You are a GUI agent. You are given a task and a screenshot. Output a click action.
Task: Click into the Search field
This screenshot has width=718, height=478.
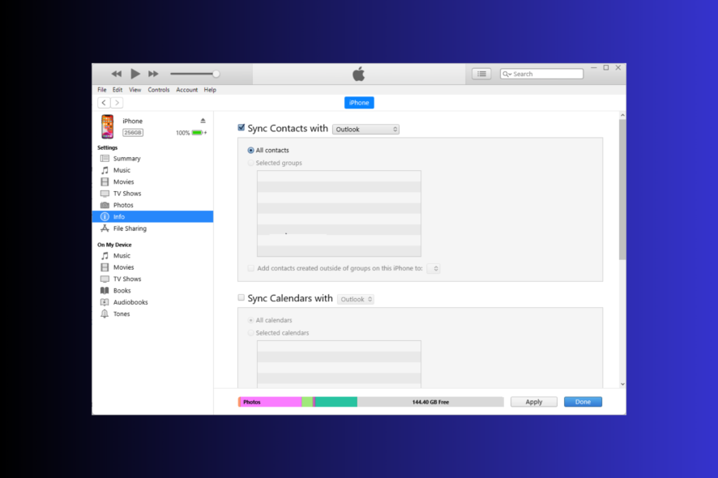[x=541, y=74]
